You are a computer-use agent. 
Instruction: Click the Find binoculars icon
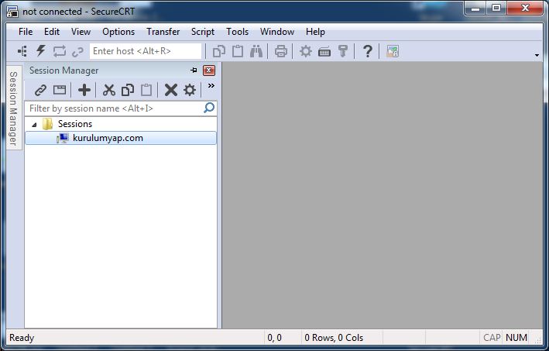pyautogui.click(x=256, y=51)
